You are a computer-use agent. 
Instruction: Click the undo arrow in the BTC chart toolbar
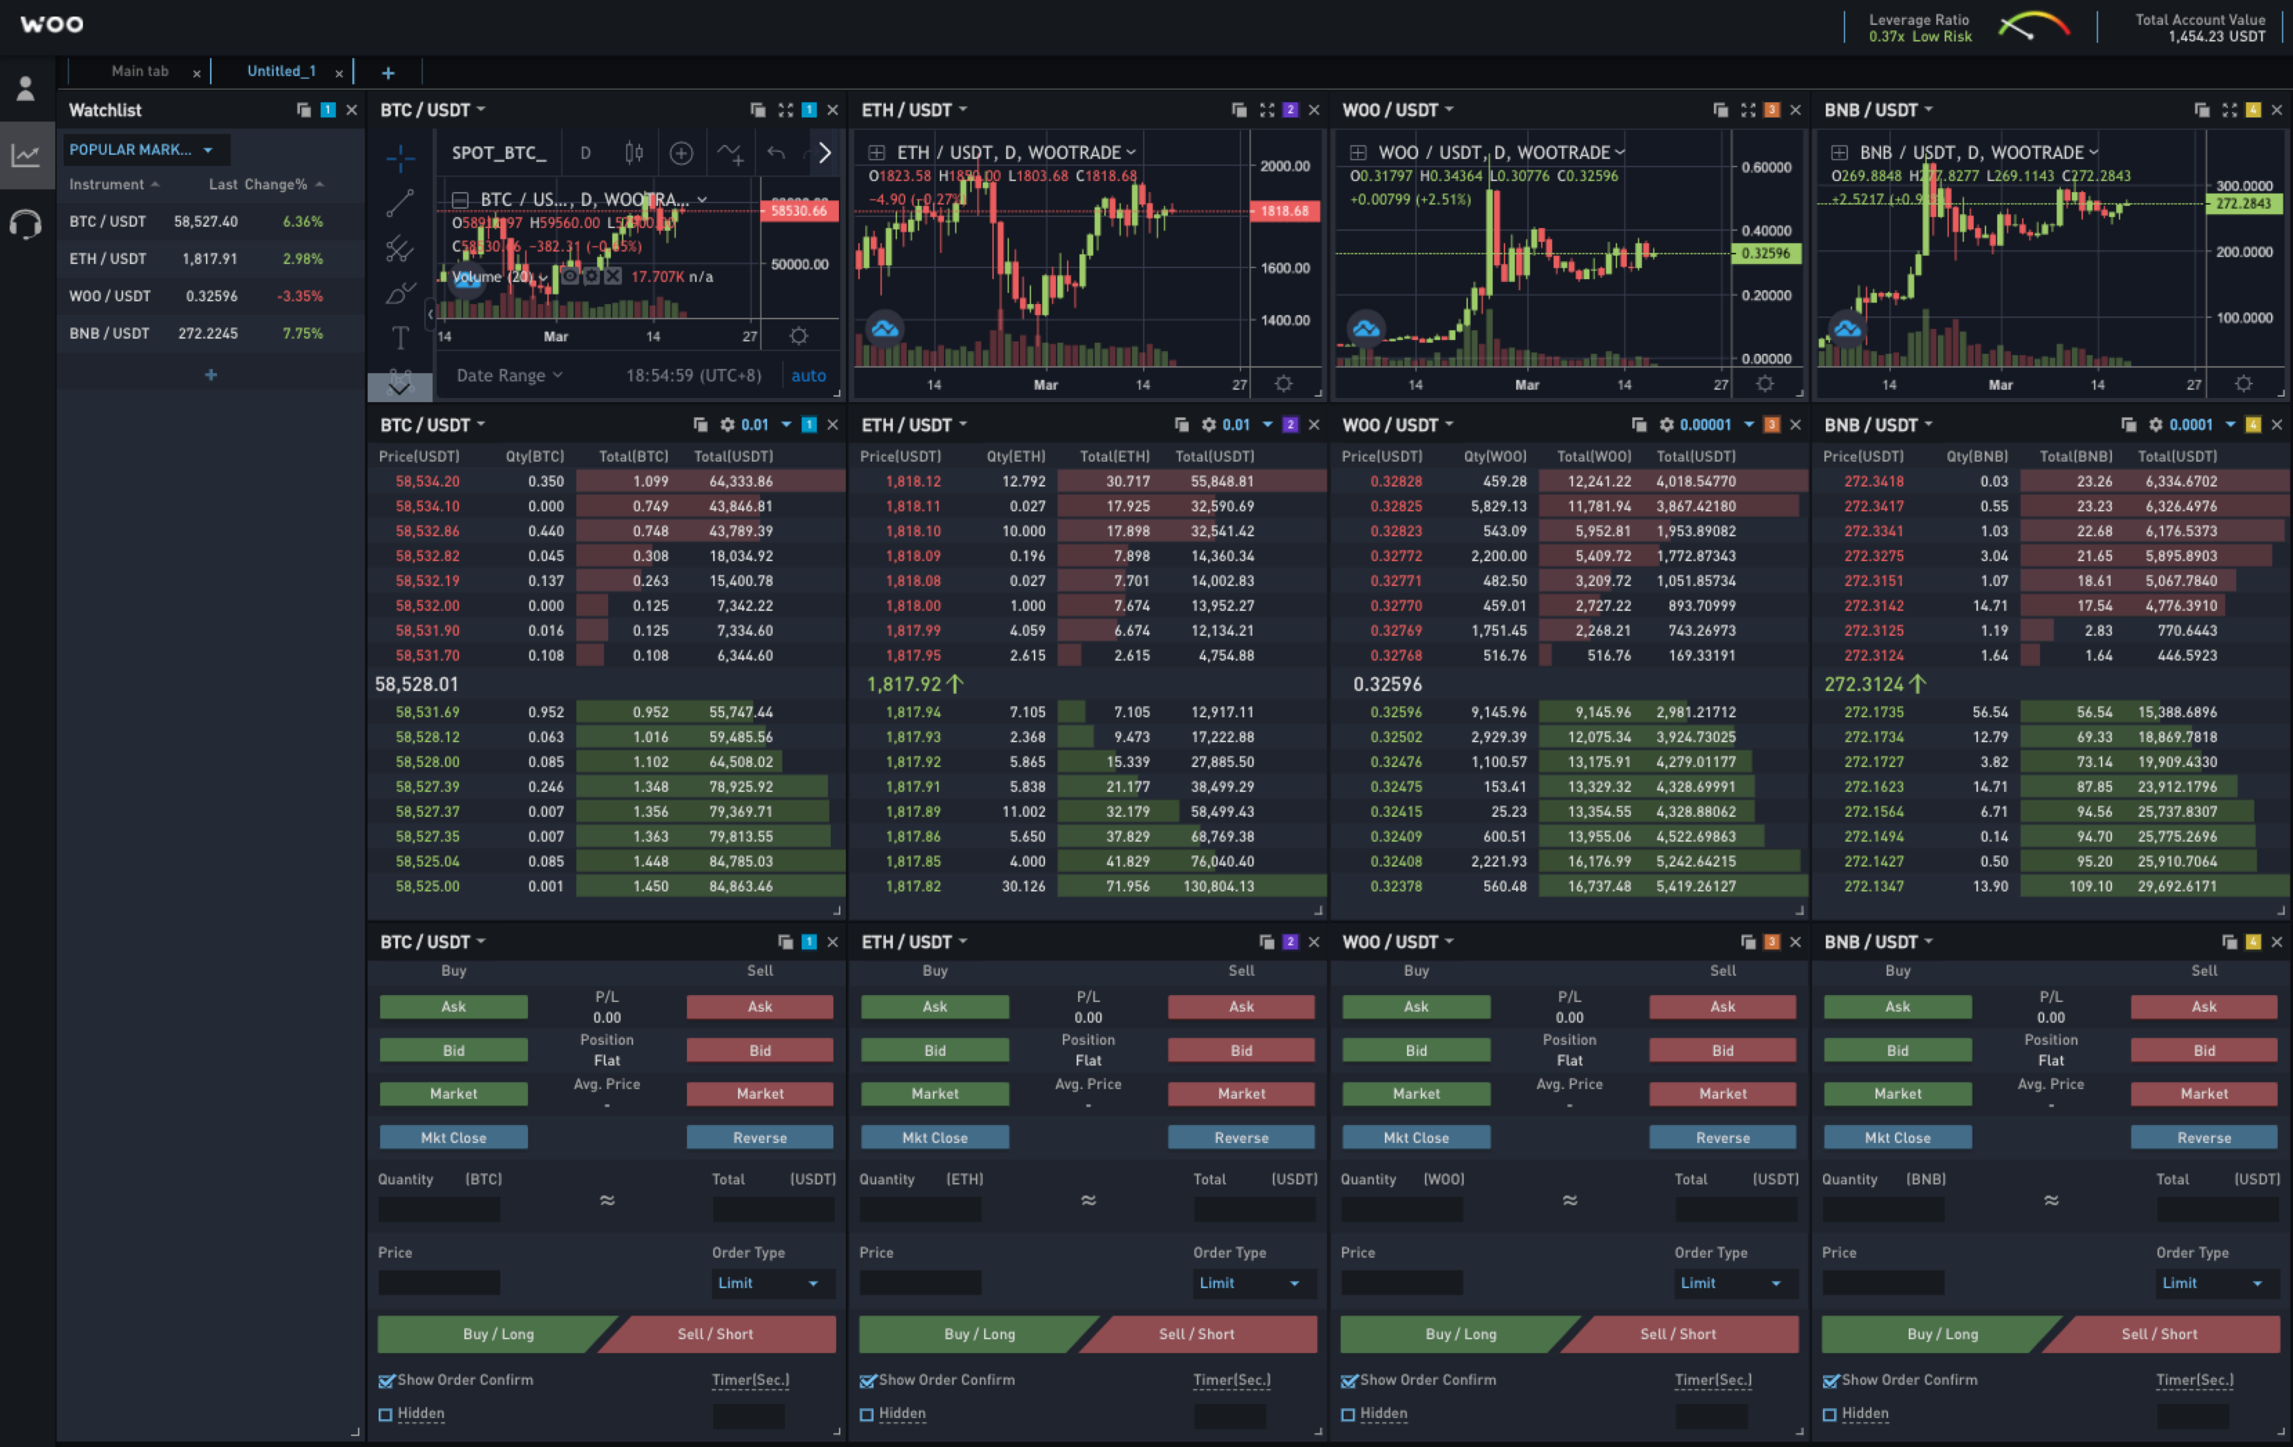tap(776, 152)
